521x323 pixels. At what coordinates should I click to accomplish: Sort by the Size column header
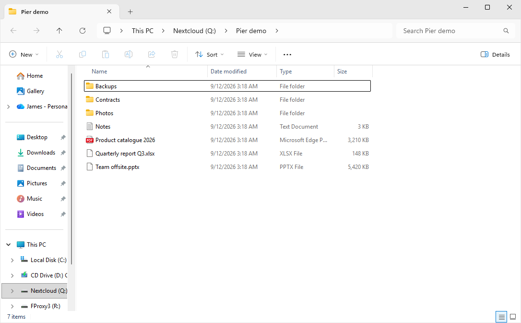[x=353, y=72]
